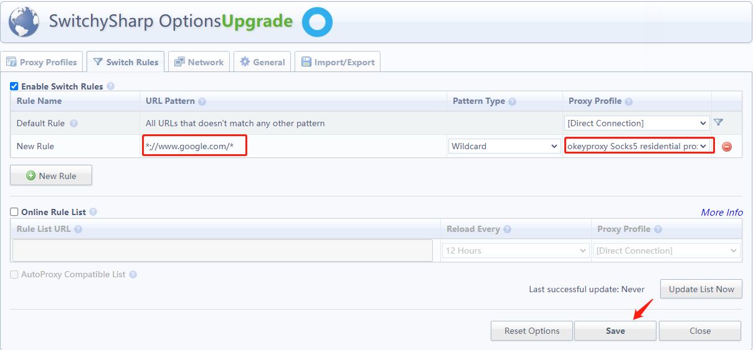Open the Import/Export tab
Image resolution: width=753 pixels, height=350 pixels.
[338, 62]
